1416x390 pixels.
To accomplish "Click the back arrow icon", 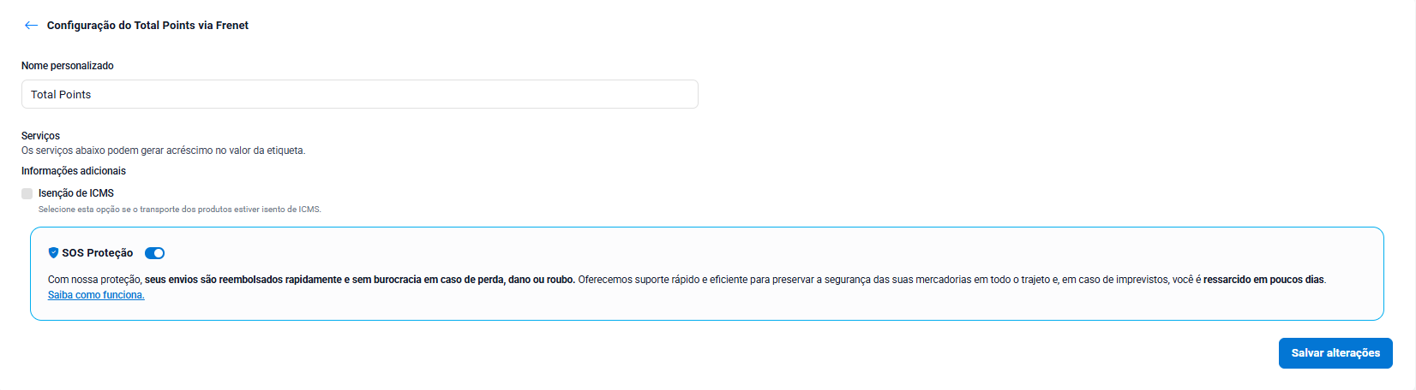I will pos(31,26).
